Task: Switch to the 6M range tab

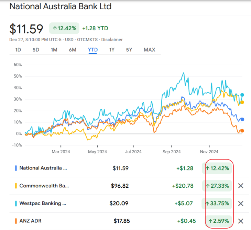Action: [x=73, y=50]
